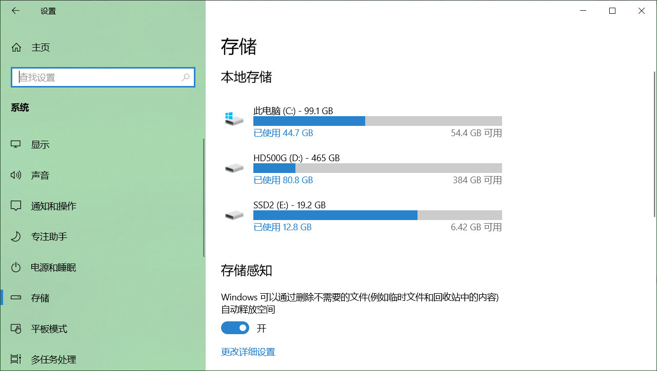Click 已使用 44.7 GB for drive C
The image size is (657, 371).
283,133
